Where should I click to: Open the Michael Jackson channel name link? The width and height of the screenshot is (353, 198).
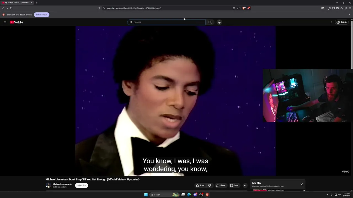point(61,184)
